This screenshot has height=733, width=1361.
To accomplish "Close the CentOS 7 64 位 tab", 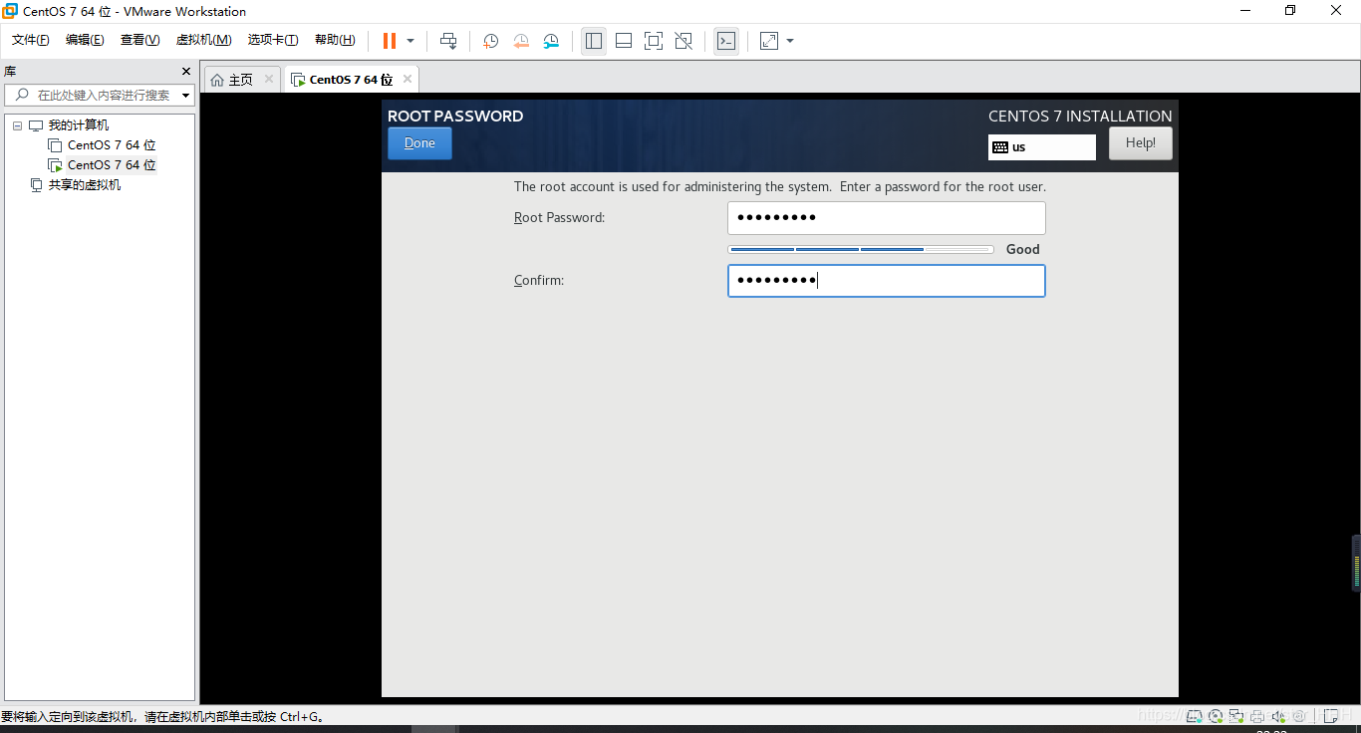I will click(408, 79).
